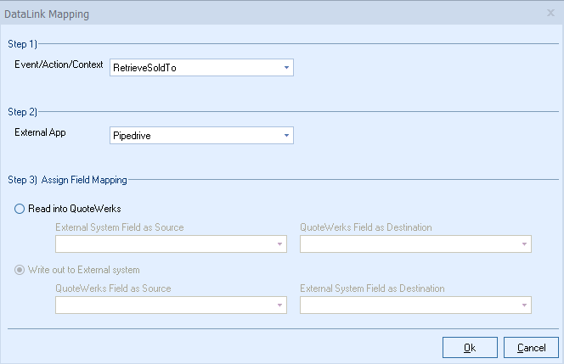Click the Pipedrive combo box text
This screenshot has width=564, height=364.
point(194,135)
